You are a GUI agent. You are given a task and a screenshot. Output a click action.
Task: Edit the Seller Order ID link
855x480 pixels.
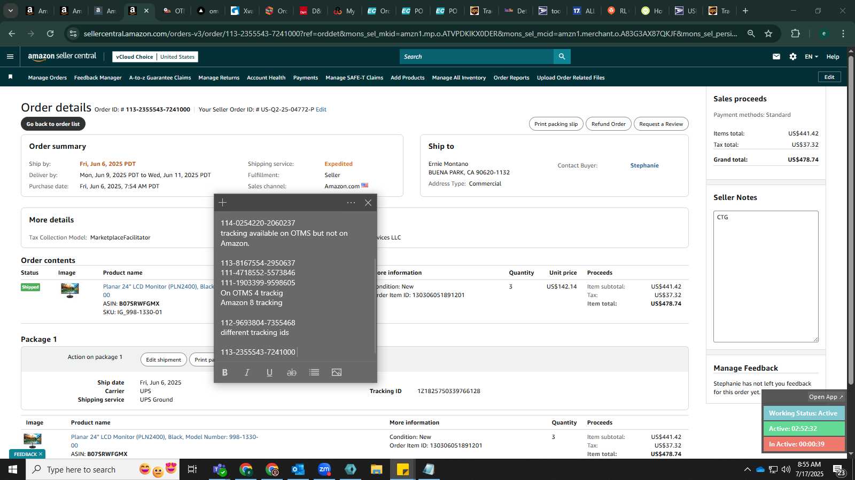click(321, 109)
